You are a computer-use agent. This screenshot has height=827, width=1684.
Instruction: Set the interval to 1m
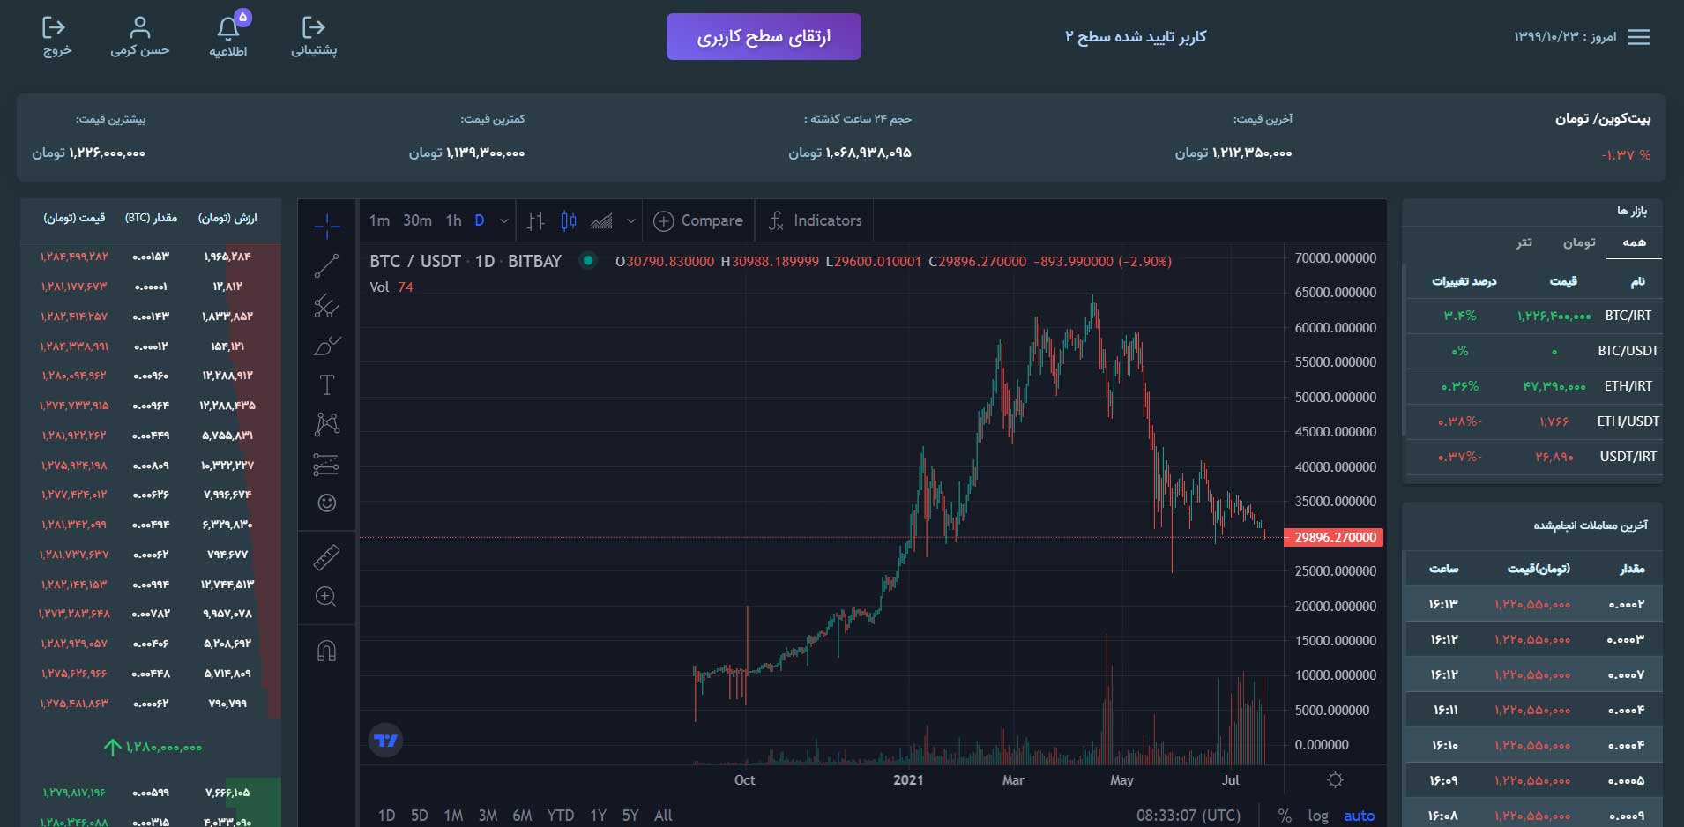[379, 220]
